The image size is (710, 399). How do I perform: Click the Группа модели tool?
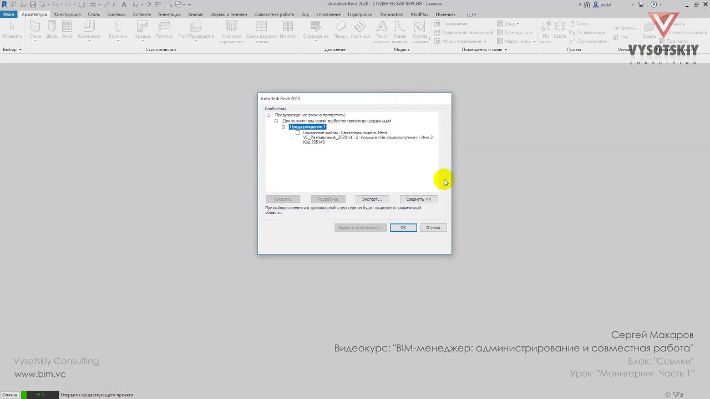tap(420, 32)
